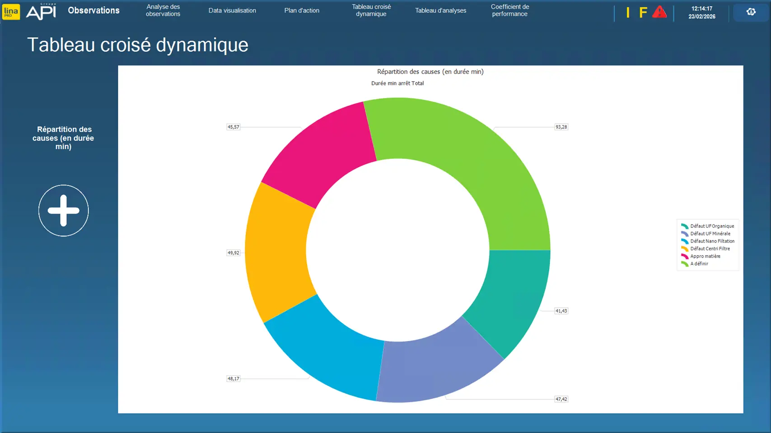Click the Lina PRO yellow logo

point(11,12)
